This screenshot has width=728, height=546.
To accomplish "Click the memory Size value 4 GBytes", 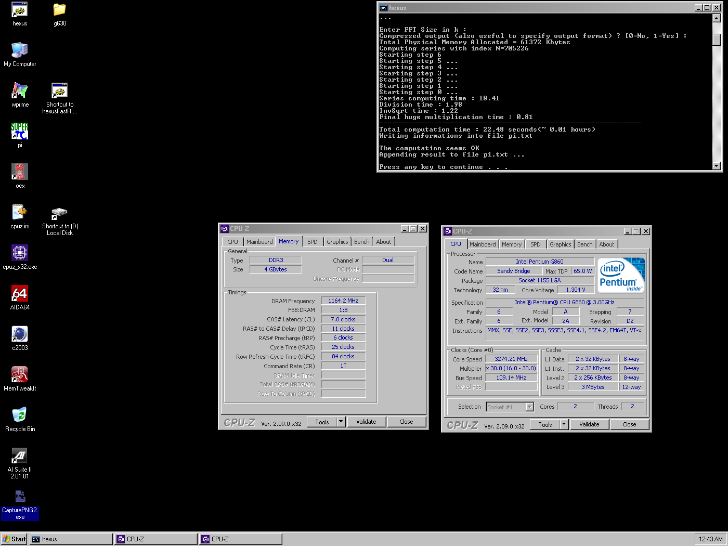I will (276, 269).
